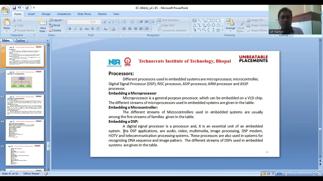The image size is (323, 181).
Task: Click Fit slide to window icon
Action: point(320,174)
